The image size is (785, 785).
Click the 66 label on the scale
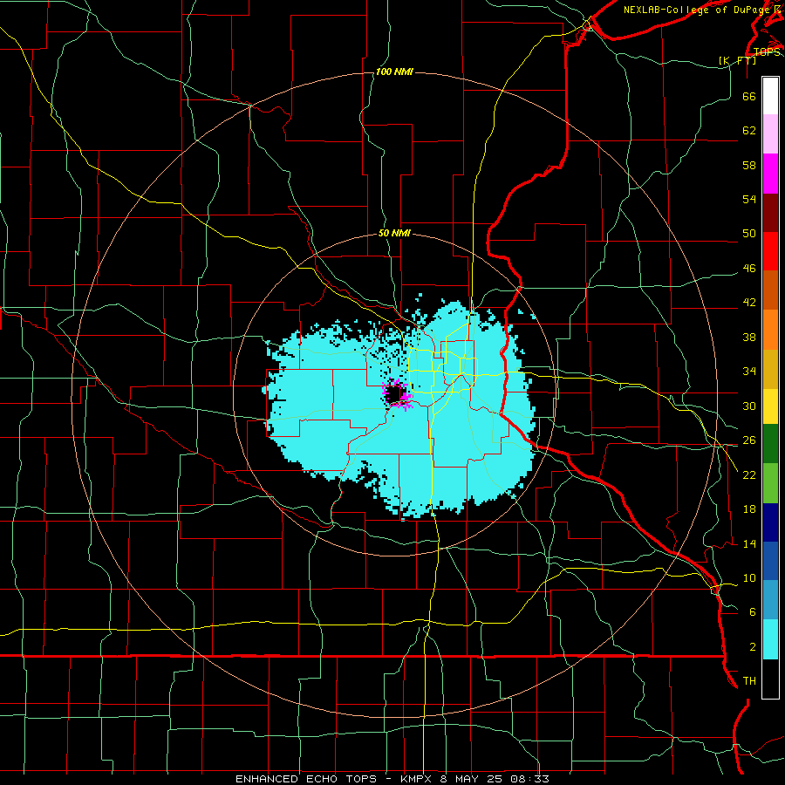749,96
